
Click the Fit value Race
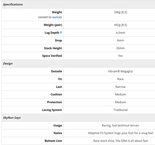pos(121,79)
